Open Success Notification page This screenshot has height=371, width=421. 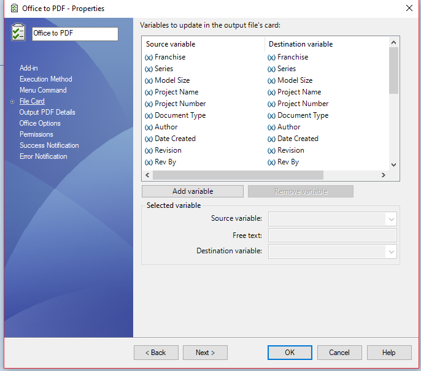pyautogui.click(x=49, y=145)
